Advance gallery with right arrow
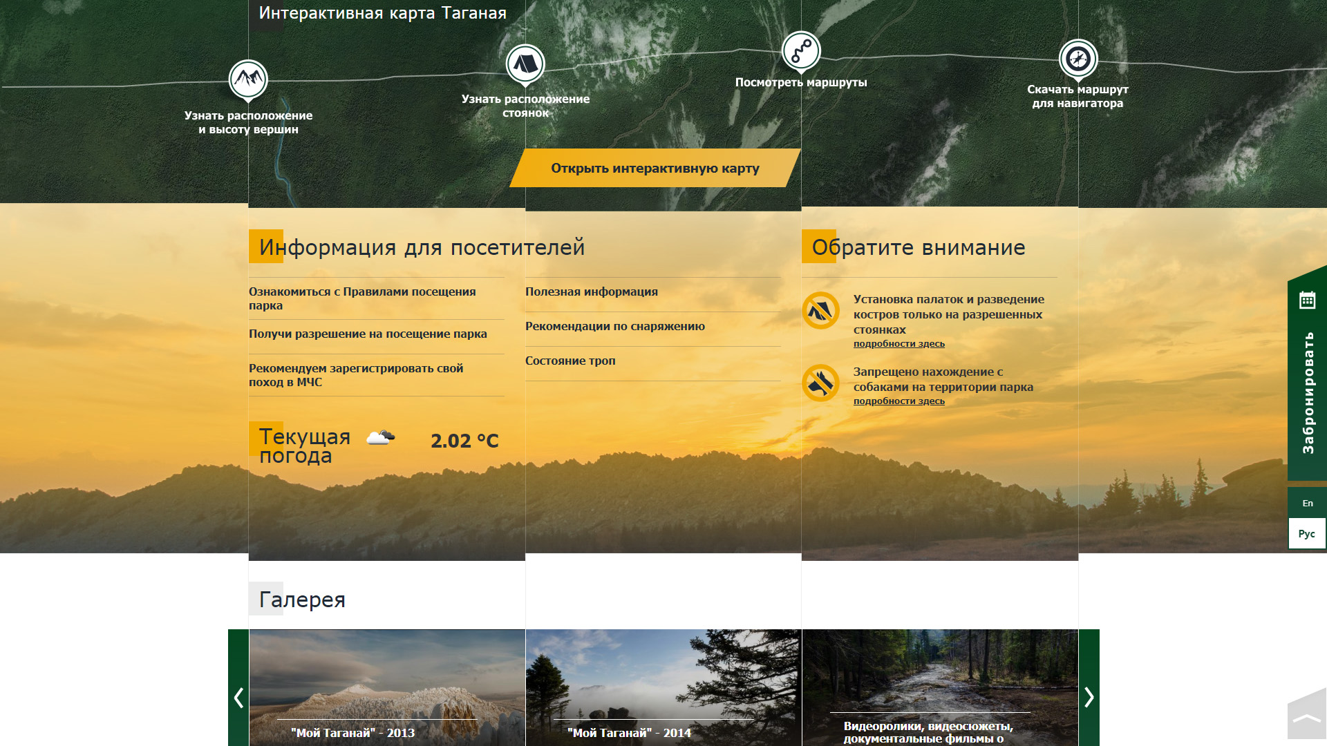Image resolution: width=1327 pixels, height=746 pixels. [x=1089, y=697]
